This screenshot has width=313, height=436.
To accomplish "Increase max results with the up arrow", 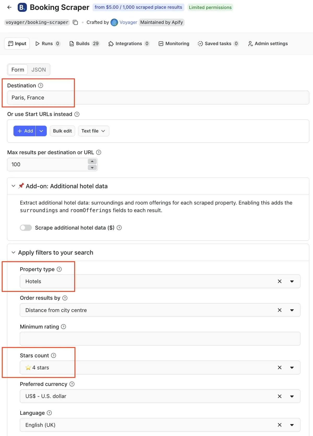I will (92, 162).
